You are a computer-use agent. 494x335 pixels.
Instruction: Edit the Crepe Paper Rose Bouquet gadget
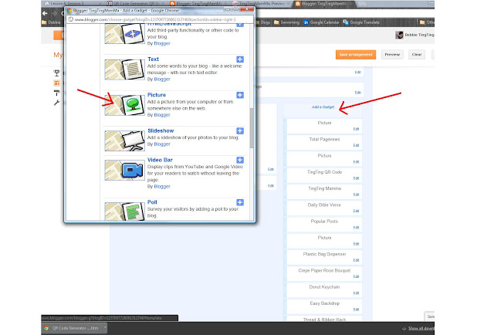[356, 276]
